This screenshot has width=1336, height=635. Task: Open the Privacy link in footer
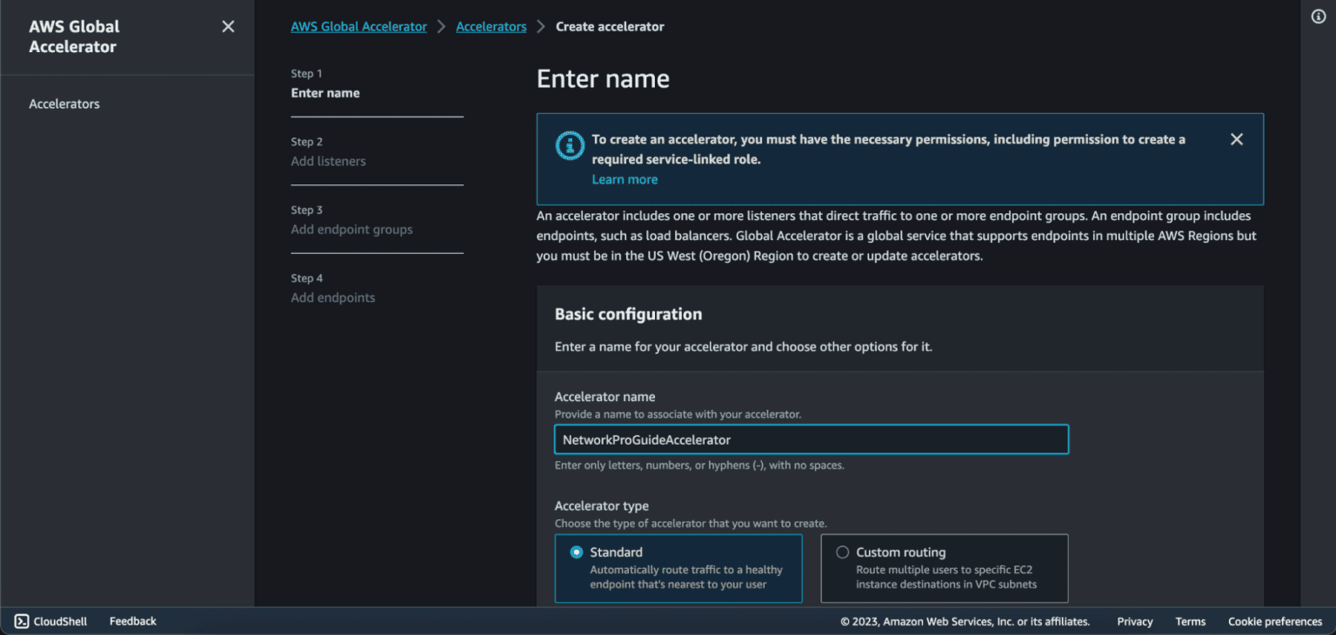[x=1134, y=621]
